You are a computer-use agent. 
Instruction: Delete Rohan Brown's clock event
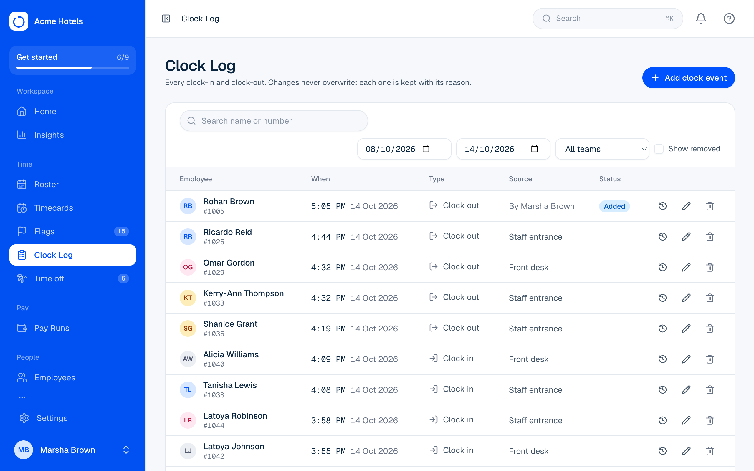pyautogui.click(x=710, y=206)
